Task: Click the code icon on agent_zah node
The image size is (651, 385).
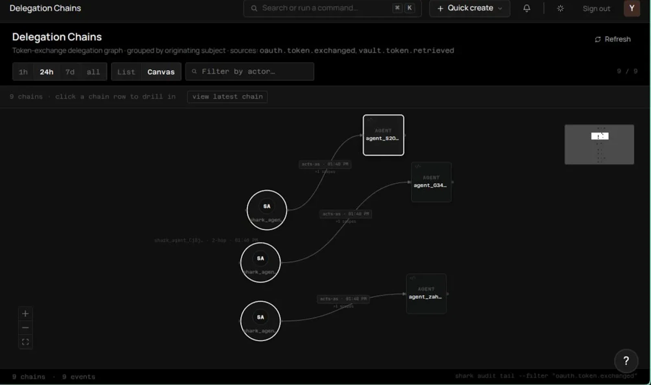Action: point(413,278)
